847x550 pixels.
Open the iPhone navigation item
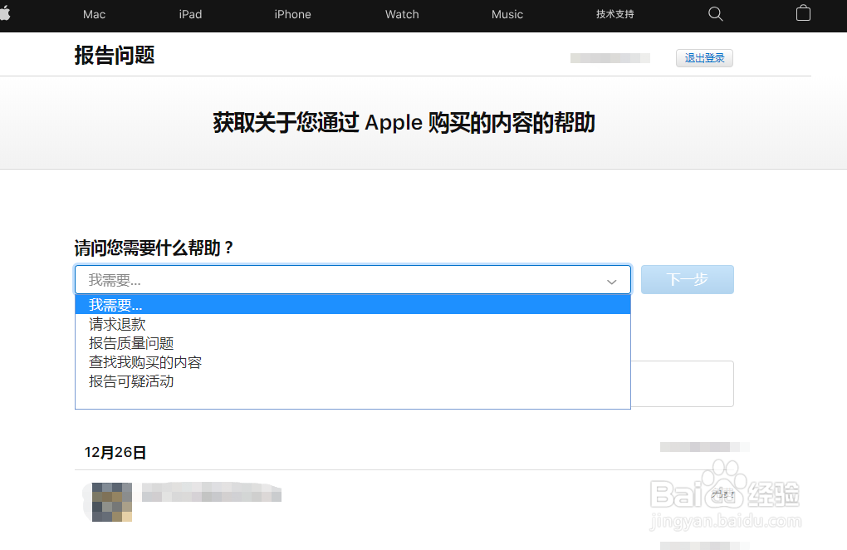pos(292,14)
